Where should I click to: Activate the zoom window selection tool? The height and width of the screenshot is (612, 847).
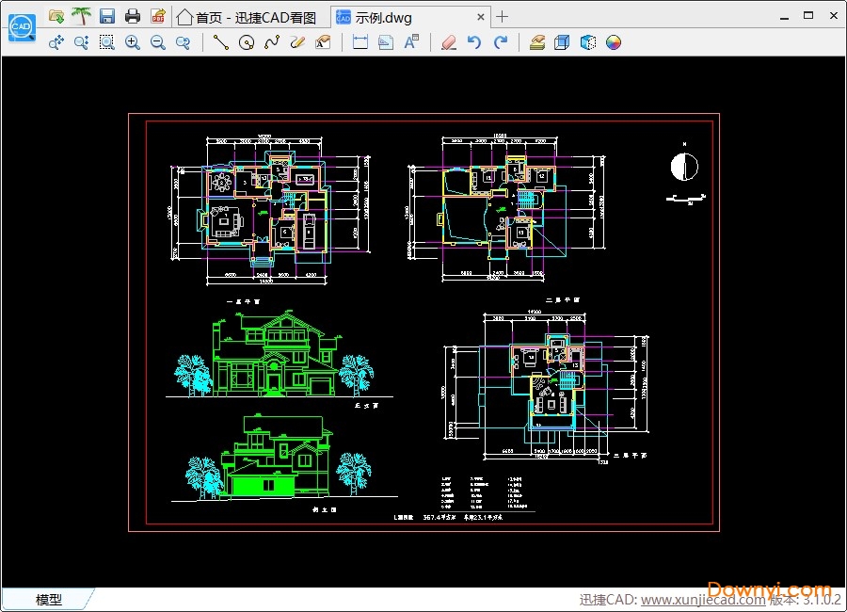(x=107, y=42)
